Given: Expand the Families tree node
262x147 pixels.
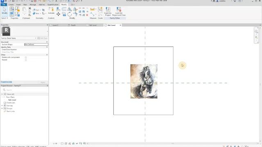Looking at the screenshot, I should pos(2,105).
